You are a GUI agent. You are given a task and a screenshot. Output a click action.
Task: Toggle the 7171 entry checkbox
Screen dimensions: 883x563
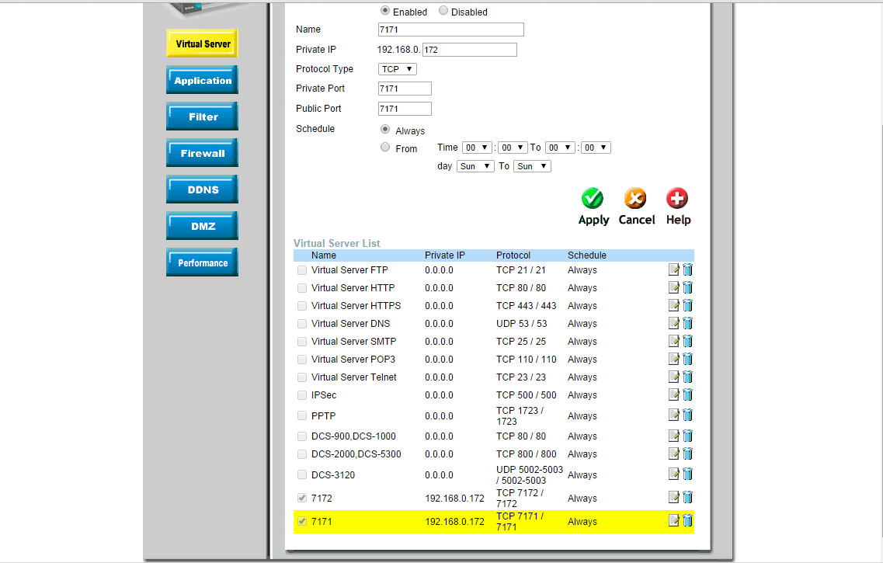(302, 521)
